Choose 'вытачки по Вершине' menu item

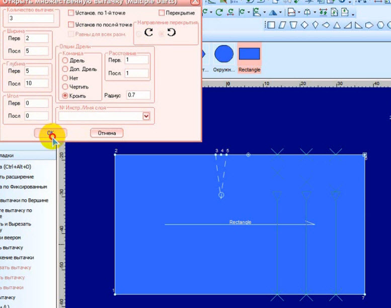(24, 200)
